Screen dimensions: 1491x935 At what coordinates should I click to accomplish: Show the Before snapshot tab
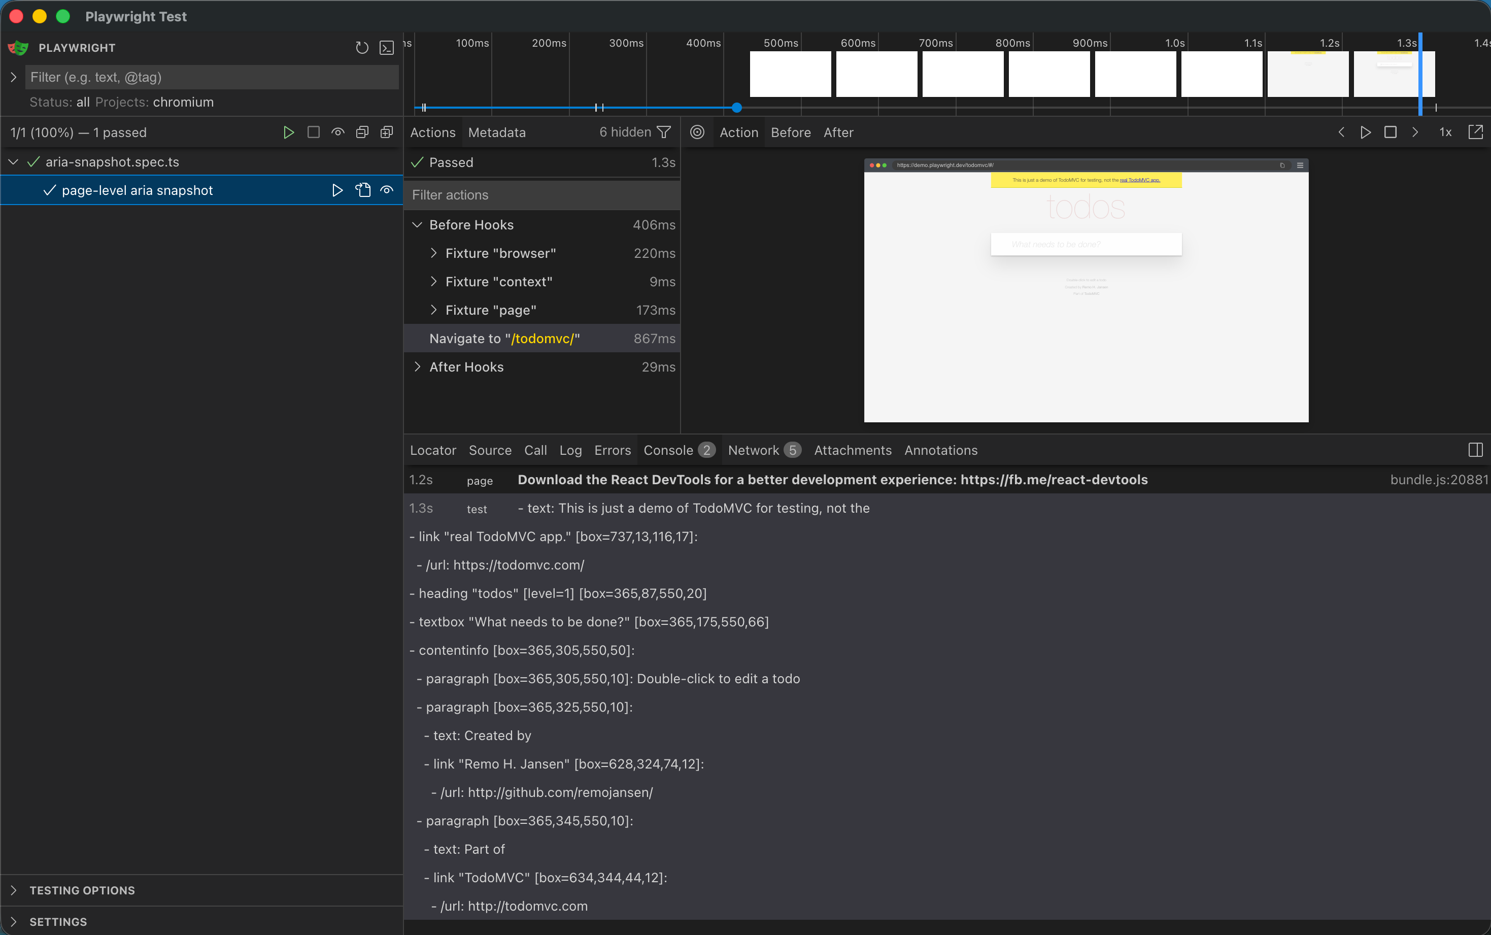[791, 132]
